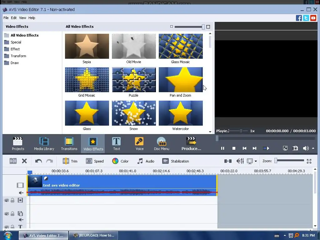The width and height of the screenshot is (320, 240).
Task: Open the audio mixer icon
Action: (x=240, y=161)
